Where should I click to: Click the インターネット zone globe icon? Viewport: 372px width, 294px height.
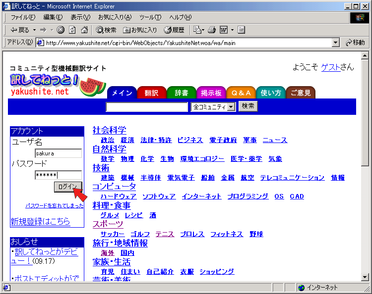[x=301, y=288]
